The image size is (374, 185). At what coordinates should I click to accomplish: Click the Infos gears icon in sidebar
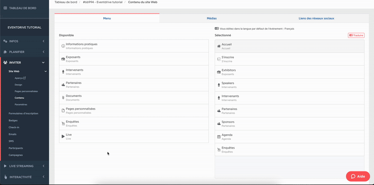[x=5, y=41]
